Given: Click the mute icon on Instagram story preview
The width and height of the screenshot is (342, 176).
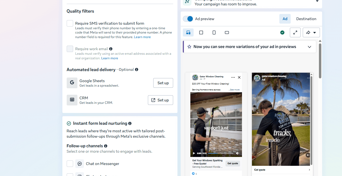Looking at the screenshot, I should [x=308, y=155].
